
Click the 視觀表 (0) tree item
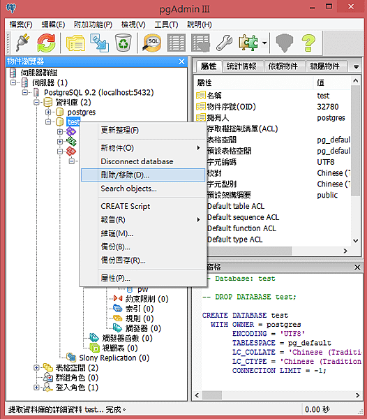(120, 348)
